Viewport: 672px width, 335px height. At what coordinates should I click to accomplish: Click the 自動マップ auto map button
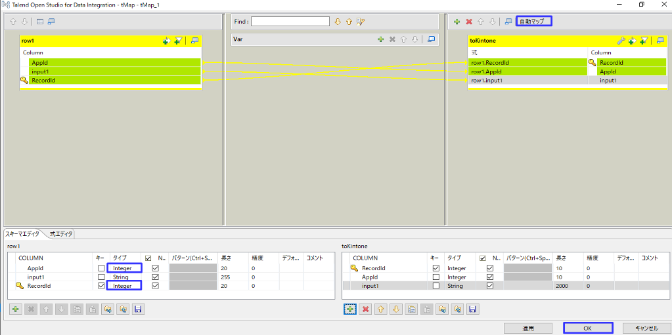click(x=533, y=22)
